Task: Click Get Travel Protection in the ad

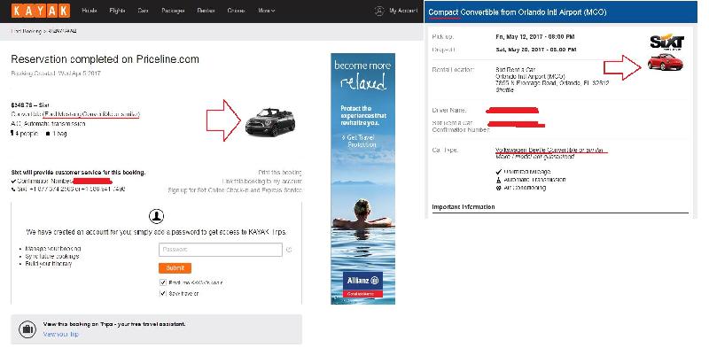Action: [x=361, y=141]
